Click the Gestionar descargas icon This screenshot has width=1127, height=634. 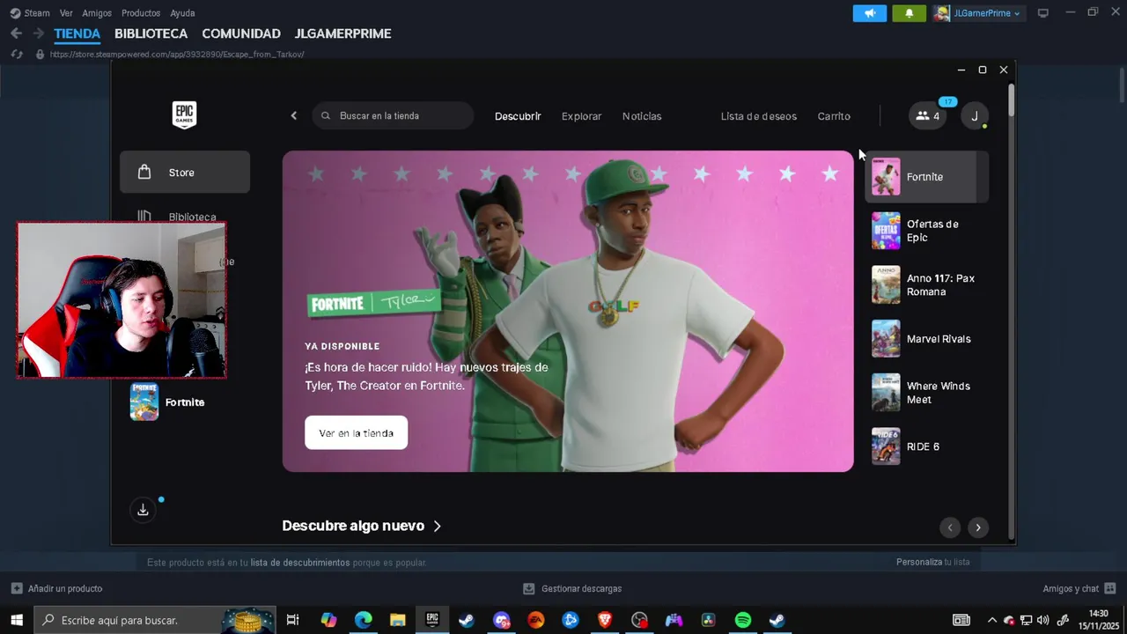[x=528, y=588]
